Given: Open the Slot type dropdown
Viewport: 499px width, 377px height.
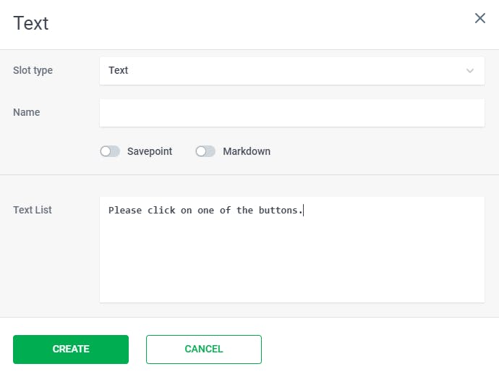Looking at the screenshot, I should pos(291,71).
